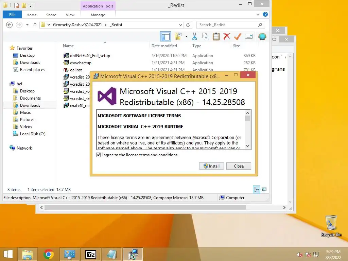This screenshot has width=348, height=261.
Task: Sort files by Name column
Action: pos(68,46)
